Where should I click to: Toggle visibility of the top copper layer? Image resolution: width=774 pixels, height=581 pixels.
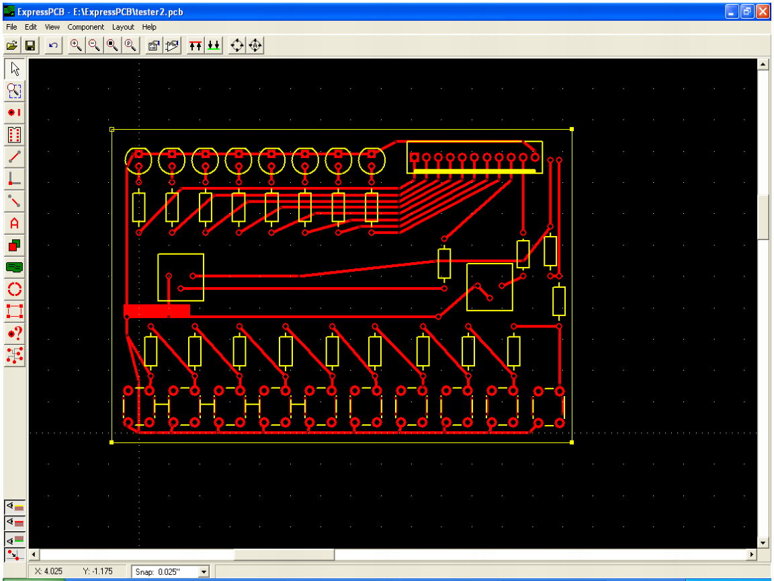click(x=15, y=522)
